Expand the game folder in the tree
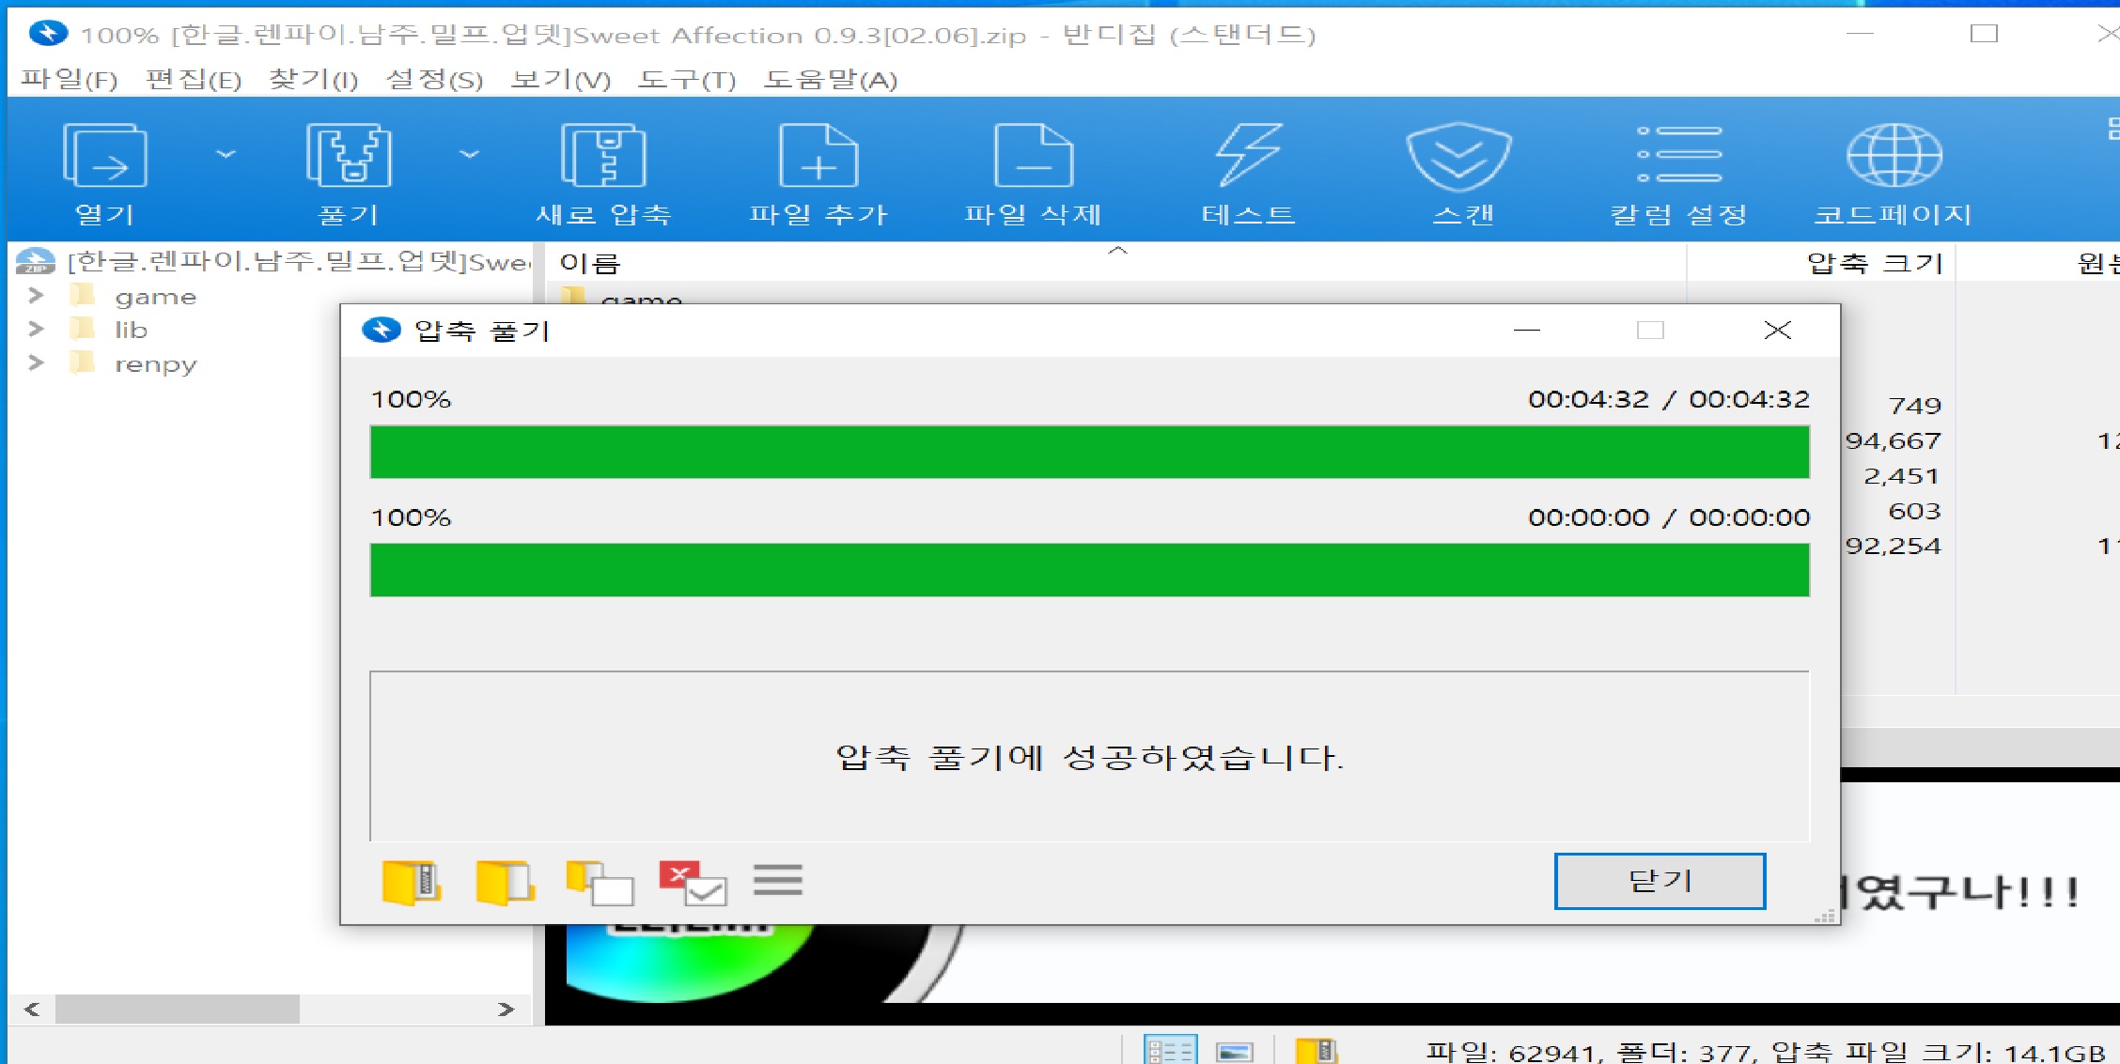The height and width of the screenshot is (1064, 2120). pyautogui.click(x=36, y=296)
